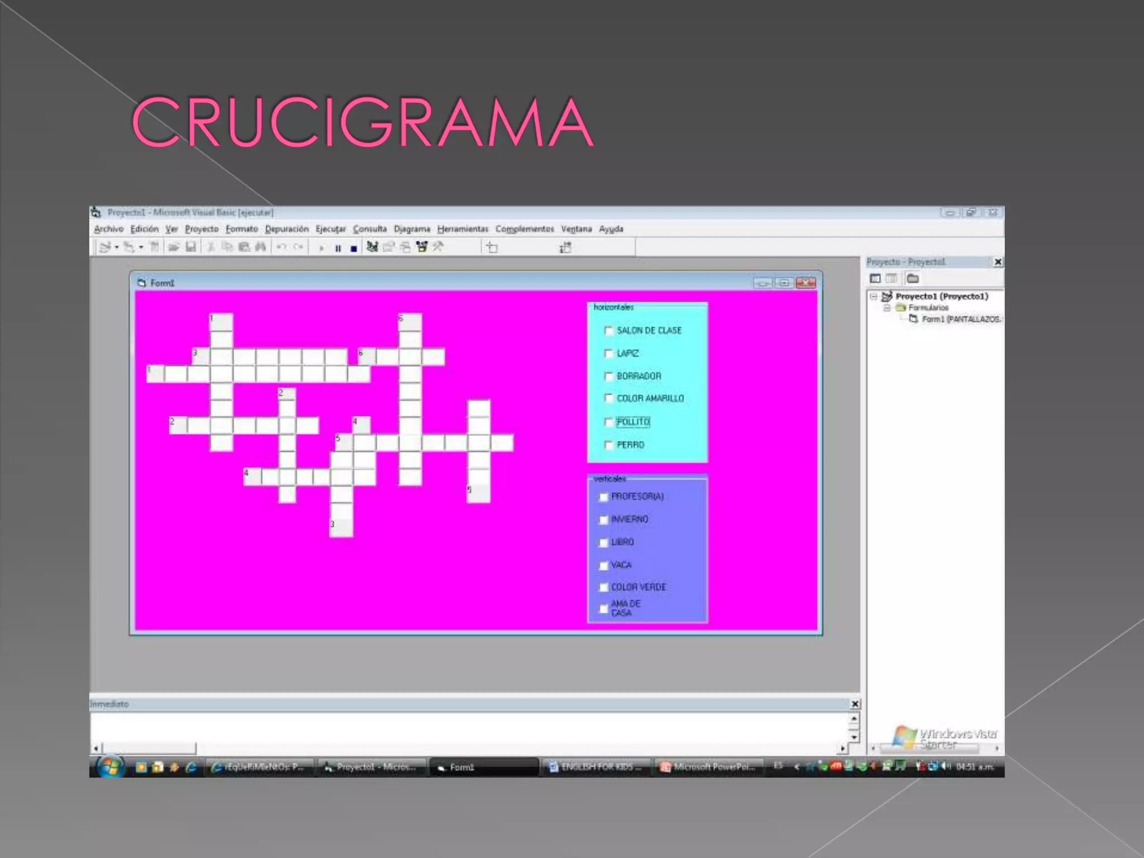Check the COLOR VERDE option

(603, 588)
